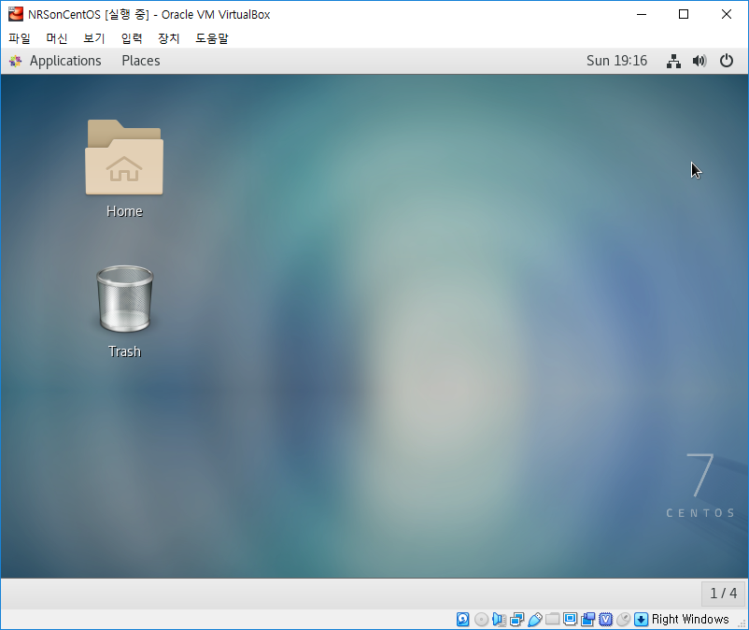The height and width of the screenshot is (630, 749).
Task: Open the 보기 menu
Action: pyautogui.click(x=94, y=38)
